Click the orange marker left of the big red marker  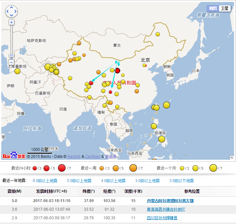(x=99, y=72)
